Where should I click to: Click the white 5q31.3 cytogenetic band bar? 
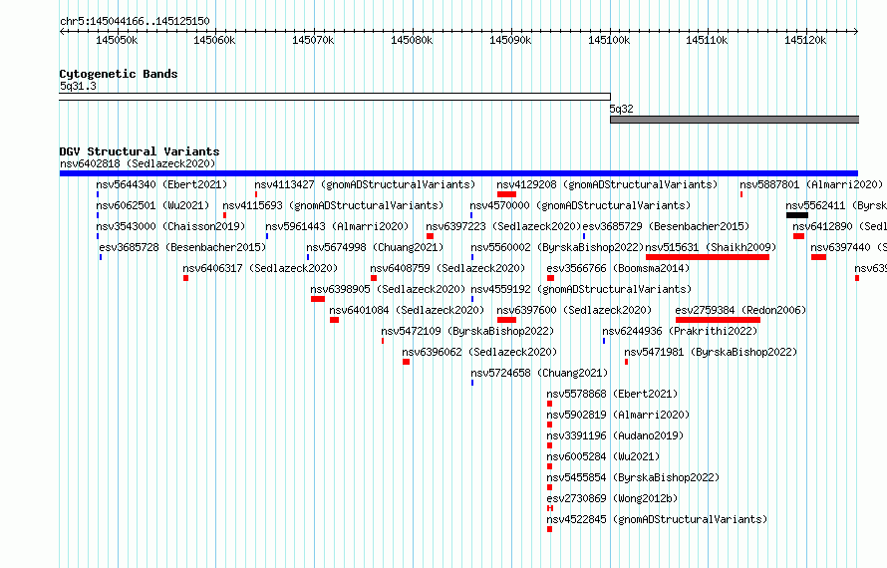point(335,97)
